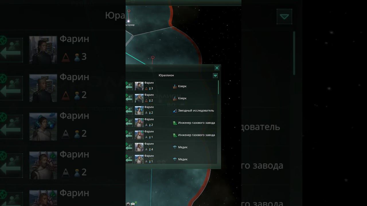Click the medic caduceus icon, 4-pop row
The width and height of the screenshot is (367, 206).
pos(175,147)
